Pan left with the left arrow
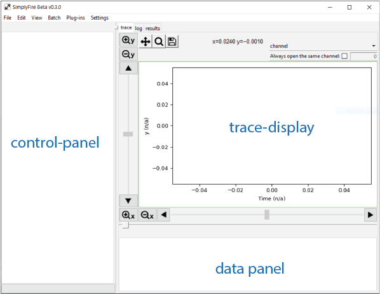The image size is (380, 294). click(163, 215)
